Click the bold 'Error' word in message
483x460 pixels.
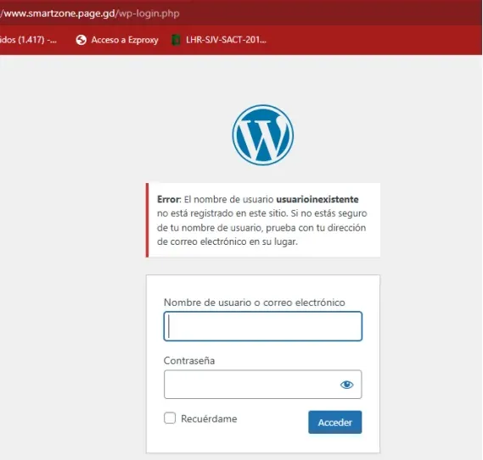coord(168,199)
